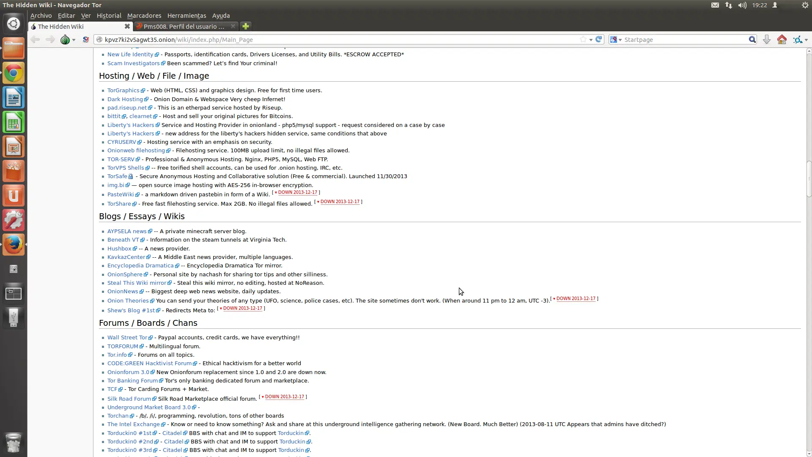Close the Pms008 user profile tab
Viewport: 812px width, 457px height.
pyautogui.click(x=233, y=26)
